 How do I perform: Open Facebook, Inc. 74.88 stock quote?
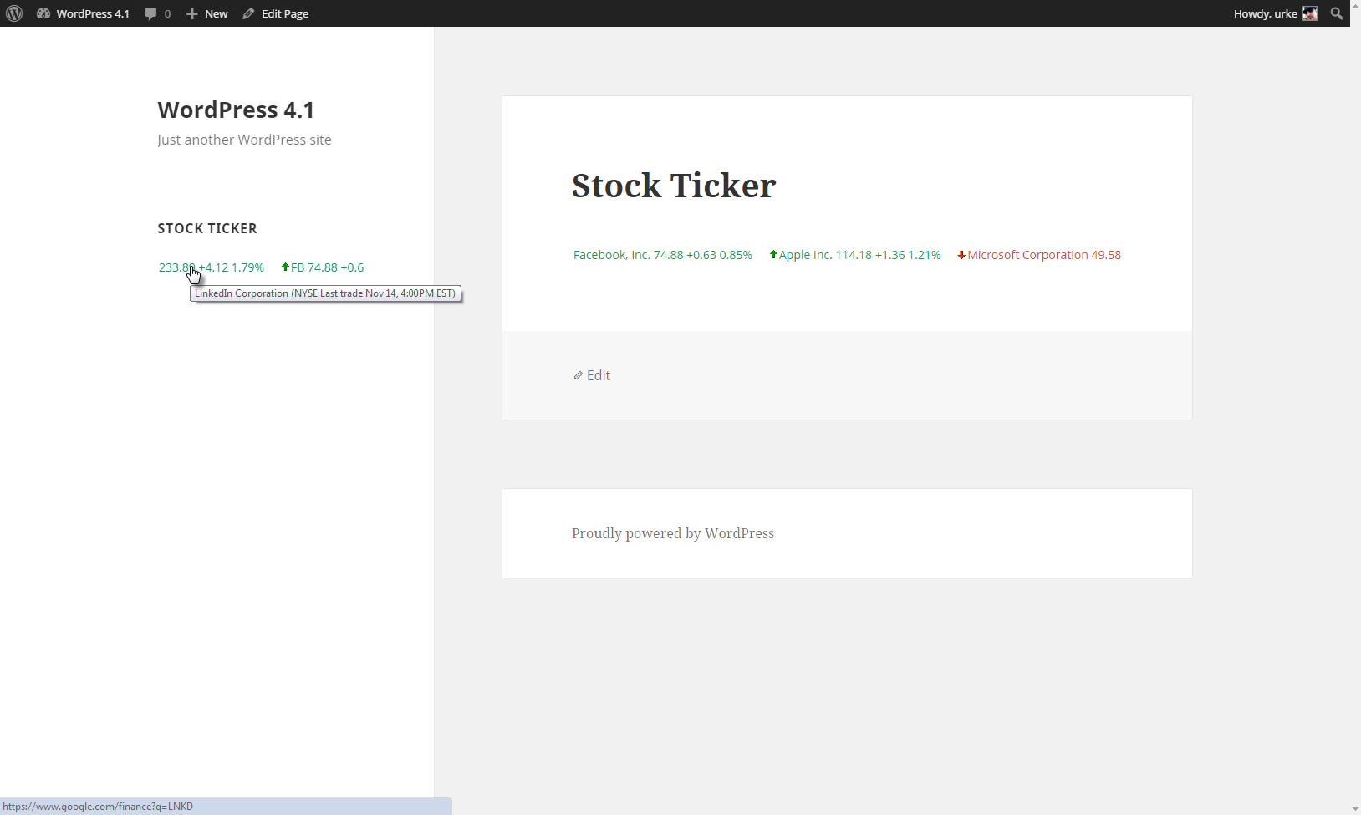pos(662,255)
